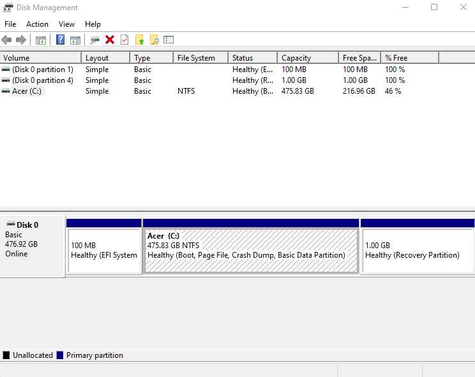Viewport: 475px width, 377px height.
Task: Click the Healthy (E... status cell
Action: click(x=253, y=70)
